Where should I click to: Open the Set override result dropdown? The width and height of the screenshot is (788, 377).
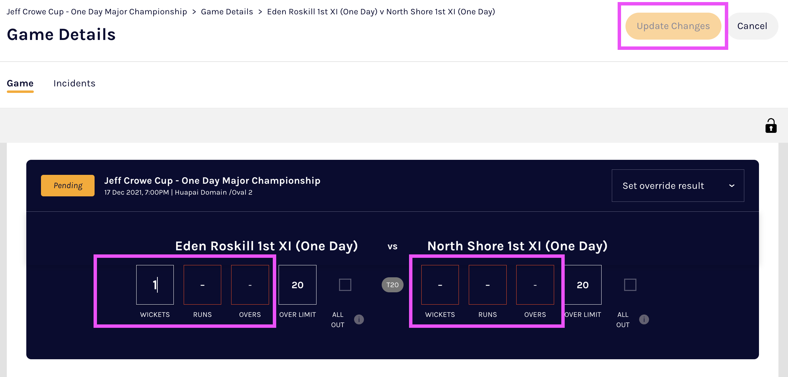tap(677, 185)
